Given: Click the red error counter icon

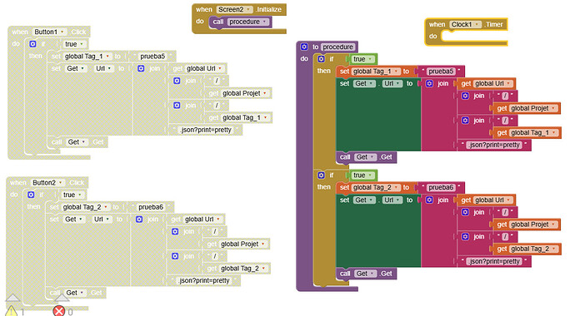Looking at the screenshot, I should [58, 311].
